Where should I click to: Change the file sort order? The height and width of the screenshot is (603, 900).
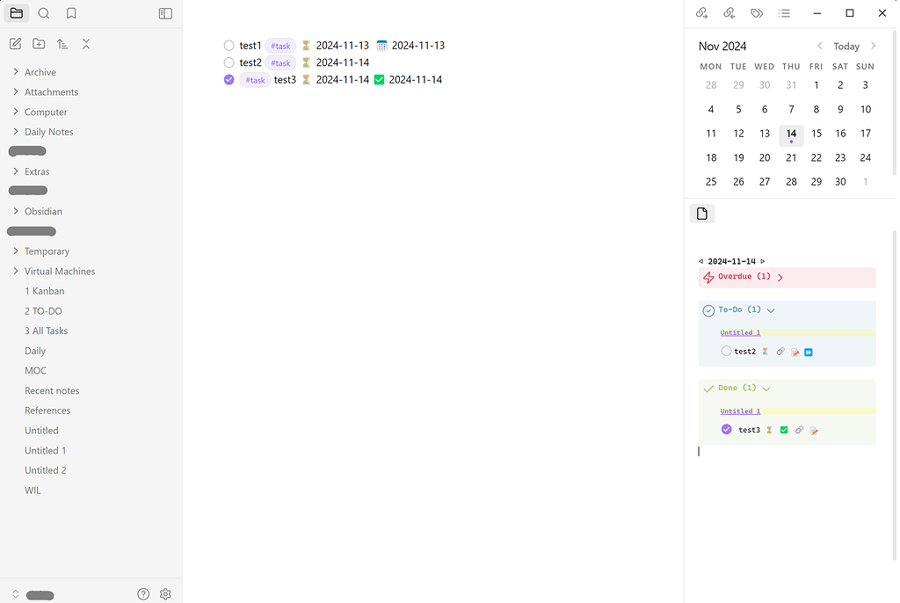[x=62, y=43]
